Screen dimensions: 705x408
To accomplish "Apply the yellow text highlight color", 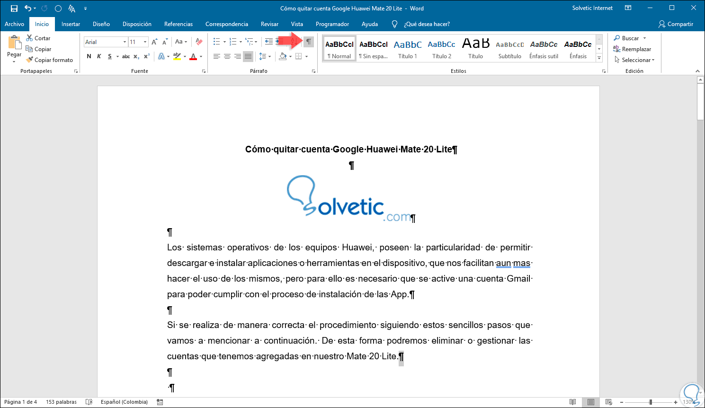I will 177,57.
